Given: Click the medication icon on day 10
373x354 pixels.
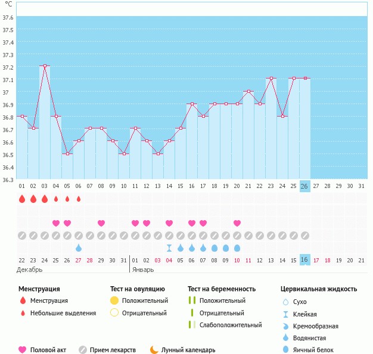Looking at the screenshot, I should (124, 236).
